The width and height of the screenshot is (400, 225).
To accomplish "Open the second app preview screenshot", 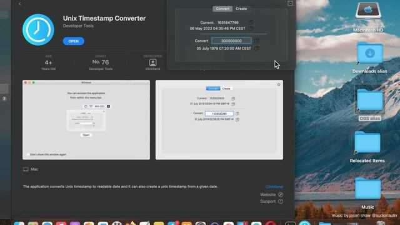I will tap(219, 120).
